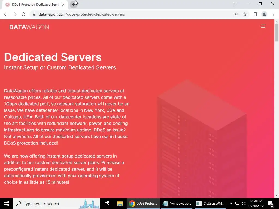Screen dimensions: 279x209
Task: Open the clock showing 12:58 PM
Action: (x=256, y=204)
